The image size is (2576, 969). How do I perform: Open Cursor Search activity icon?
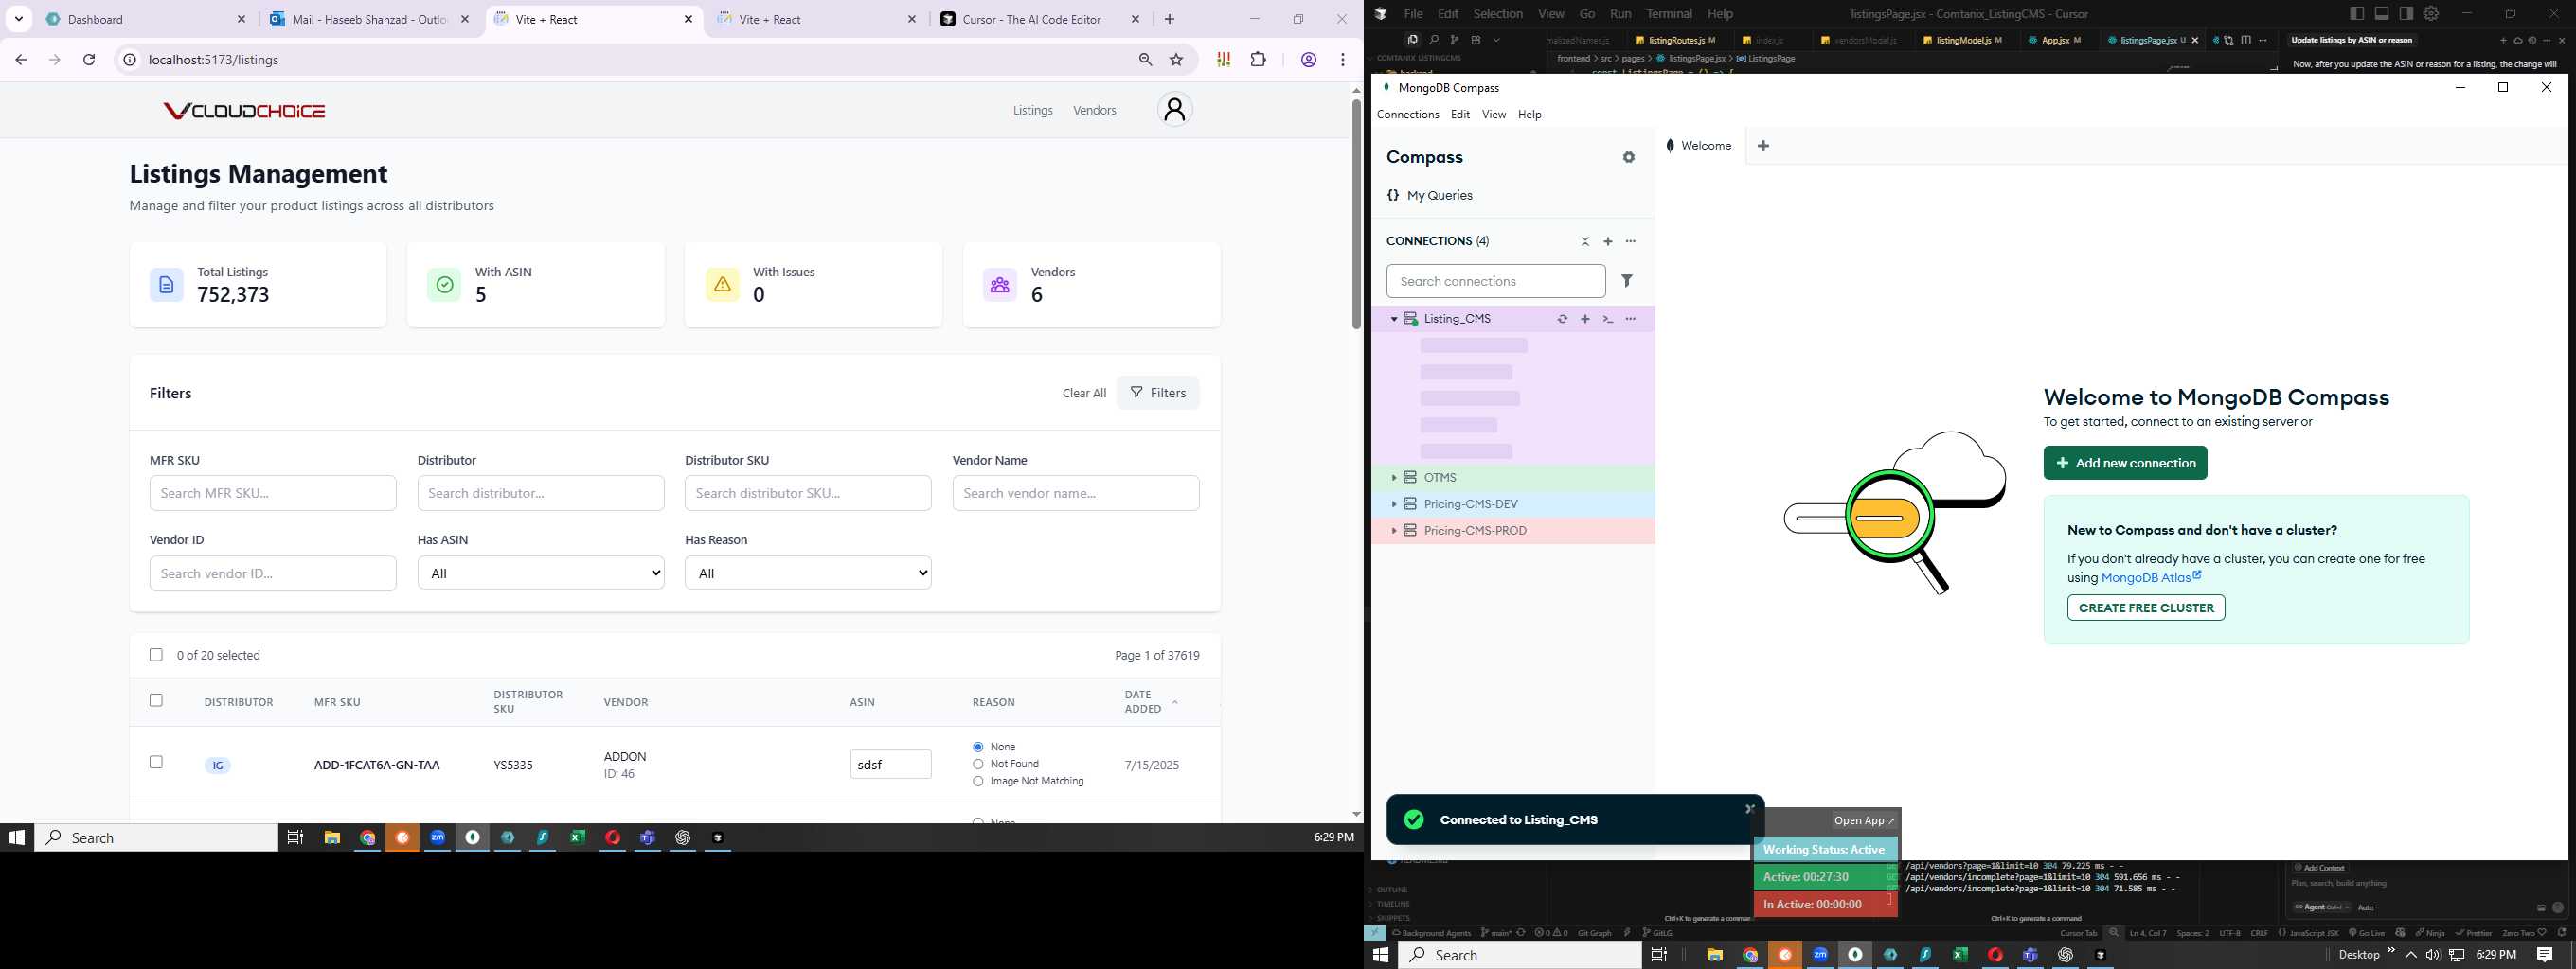coord(1433,40)
